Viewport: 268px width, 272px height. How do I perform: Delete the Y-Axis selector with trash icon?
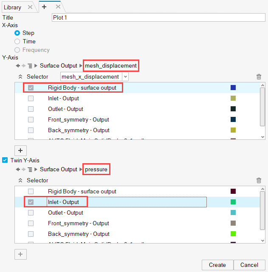[x=259, y=77]
